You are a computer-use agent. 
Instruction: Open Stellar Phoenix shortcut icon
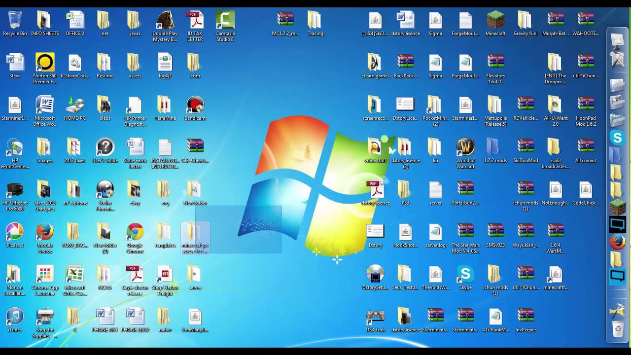105,196
